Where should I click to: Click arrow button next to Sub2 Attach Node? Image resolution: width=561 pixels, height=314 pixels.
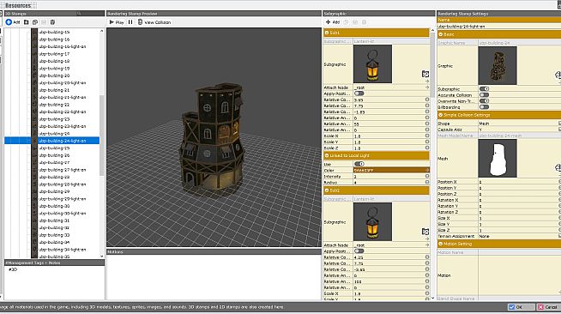[x=427, y=245]
